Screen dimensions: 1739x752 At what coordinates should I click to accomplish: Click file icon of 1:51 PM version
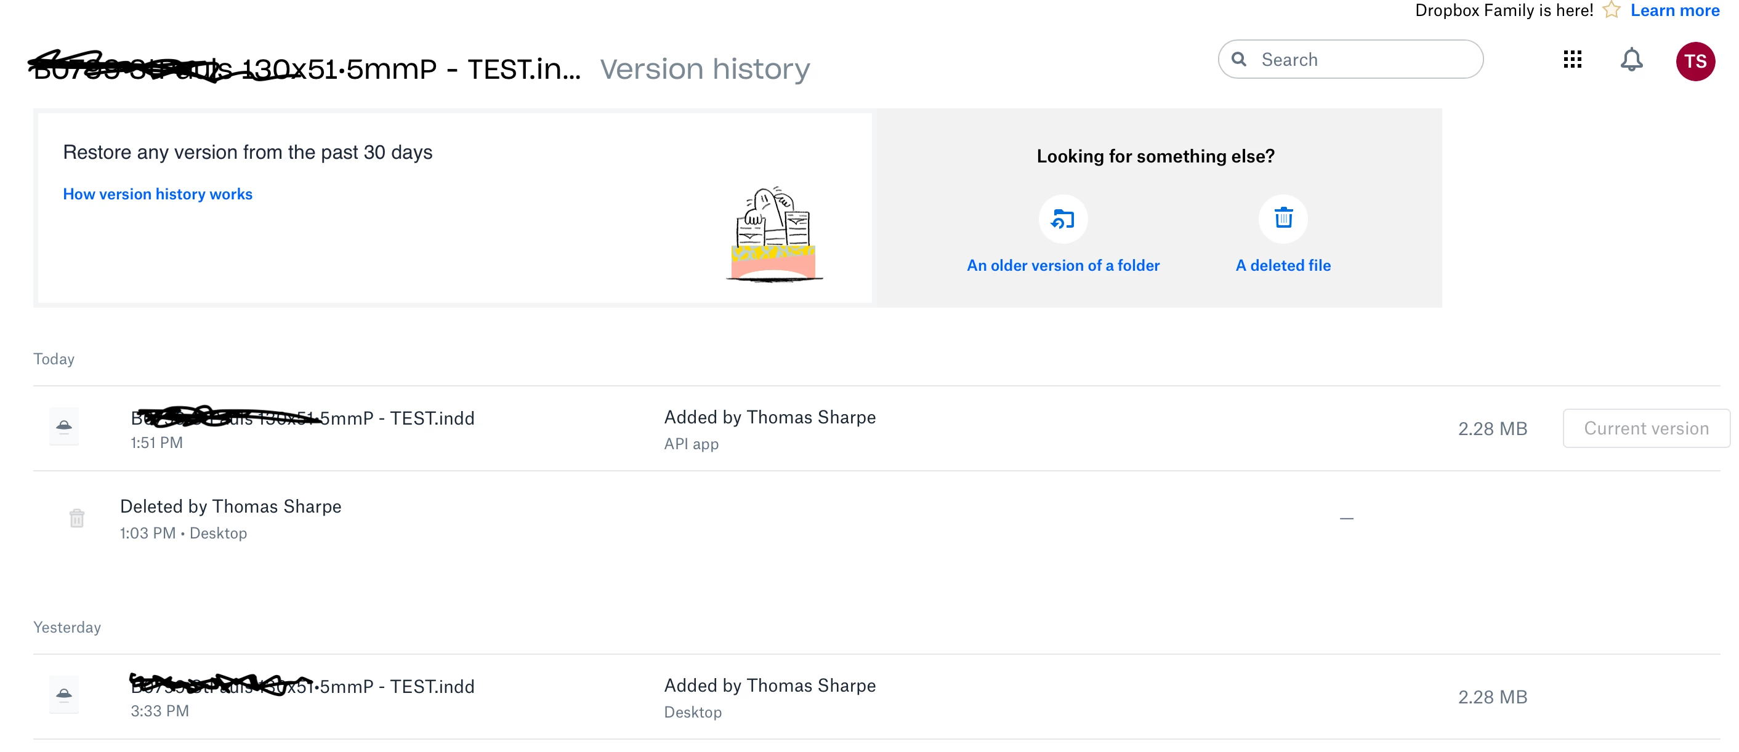coord(64,426)
